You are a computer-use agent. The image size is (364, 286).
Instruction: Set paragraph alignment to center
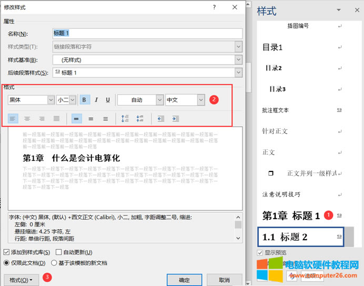point(27,119)
